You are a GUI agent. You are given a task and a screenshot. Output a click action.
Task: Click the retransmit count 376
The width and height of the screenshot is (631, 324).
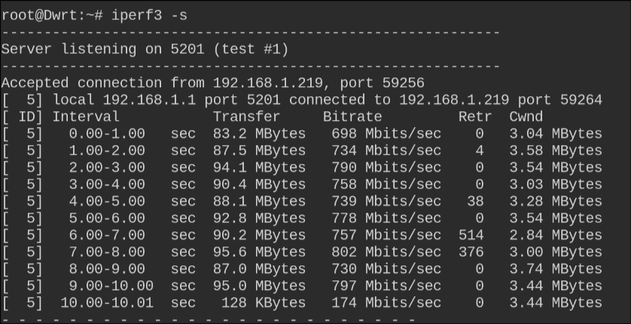[x=471, y=253]
